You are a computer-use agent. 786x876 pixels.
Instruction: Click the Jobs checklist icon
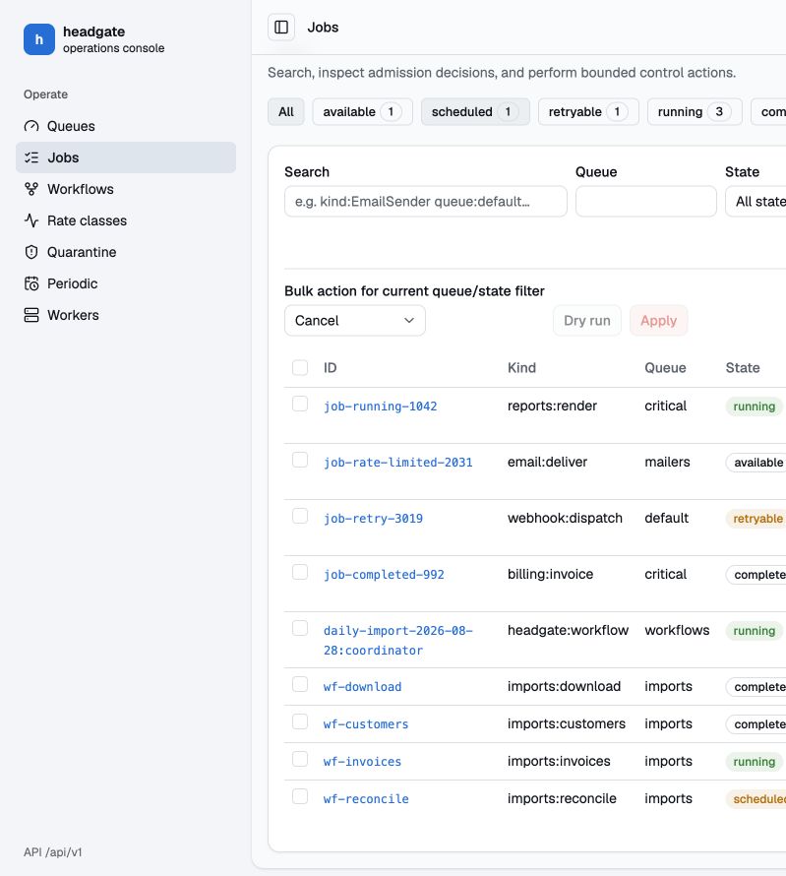[31, 157]
